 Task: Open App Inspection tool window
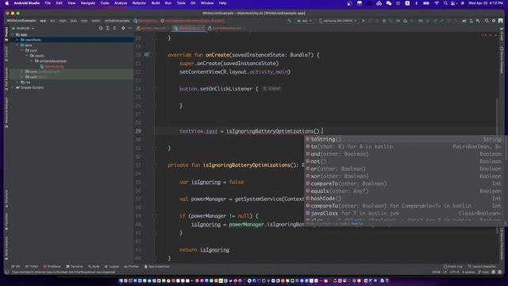(157, 267)
